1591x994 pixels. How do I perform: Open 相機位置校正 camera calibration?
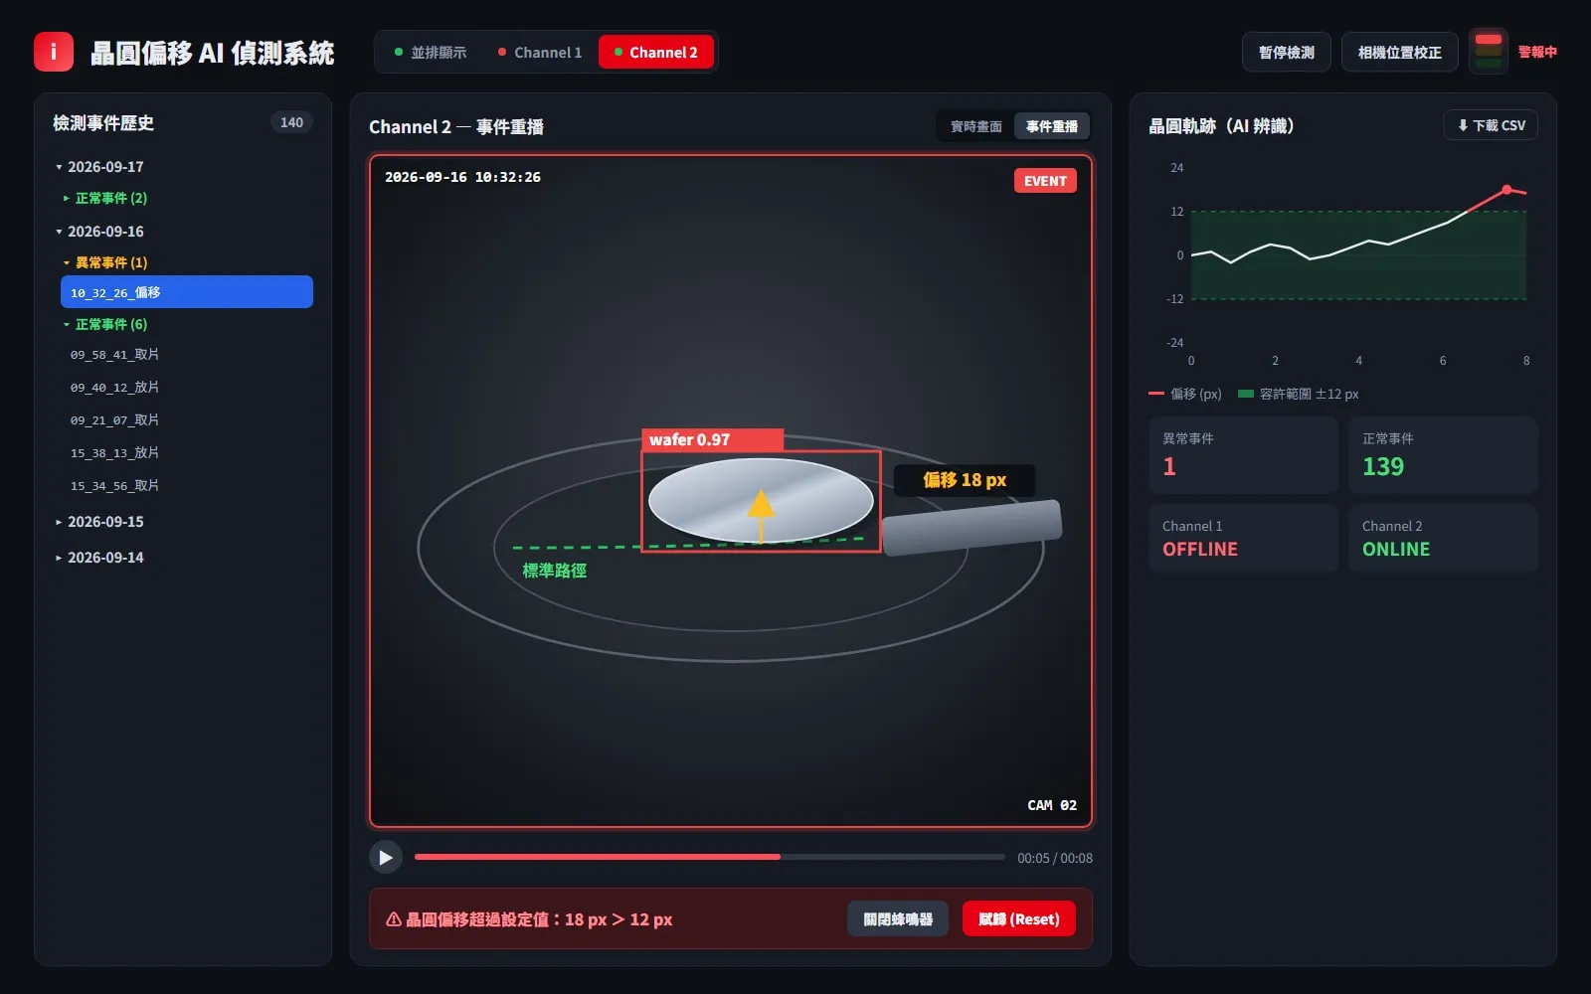[x=1399, y=52]
